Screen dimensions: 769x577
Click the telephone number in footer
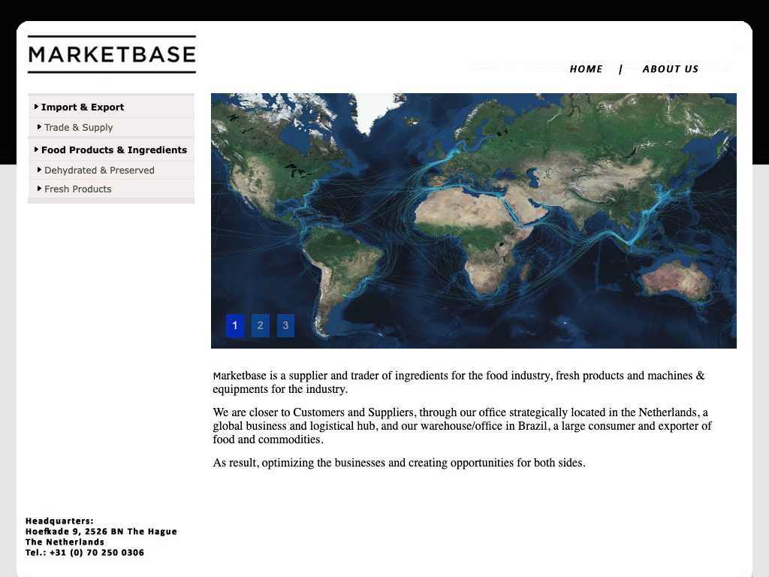click(85, 553)
